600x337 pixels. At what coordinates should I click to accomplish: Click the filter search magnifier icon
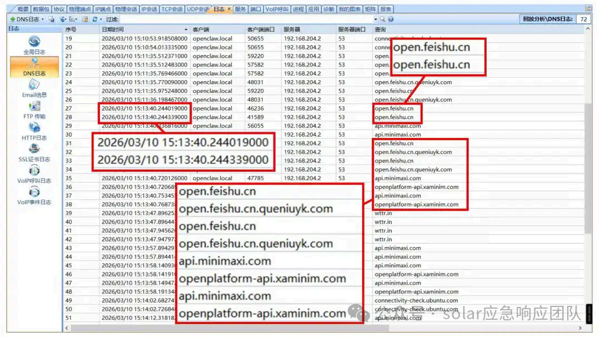[382, 19]
